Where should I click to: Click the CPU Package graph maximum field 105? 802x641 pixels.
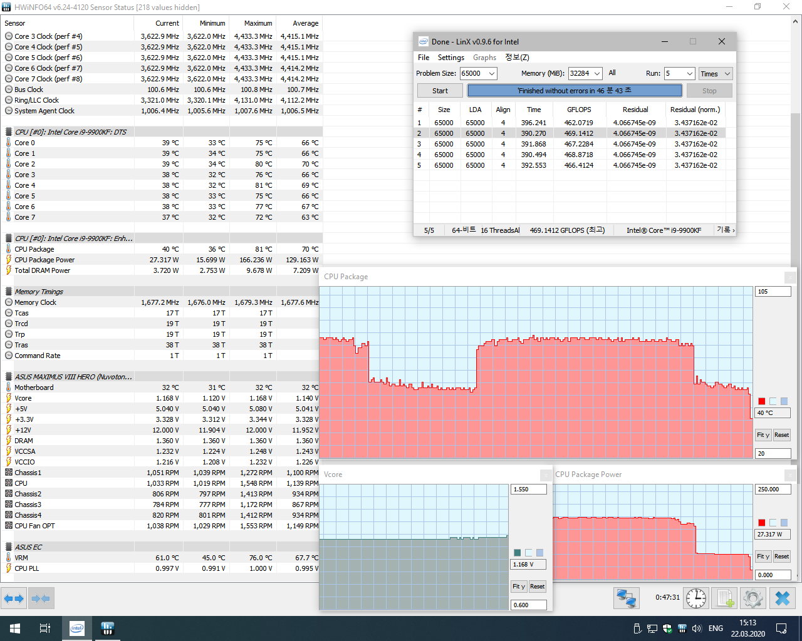773,292
